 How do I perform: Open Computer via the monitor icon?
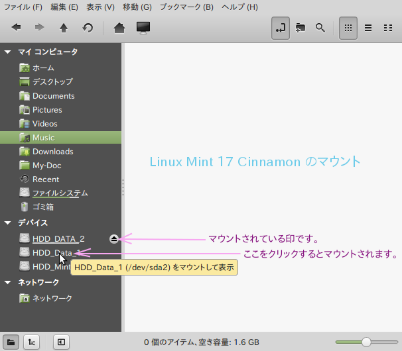143,28
